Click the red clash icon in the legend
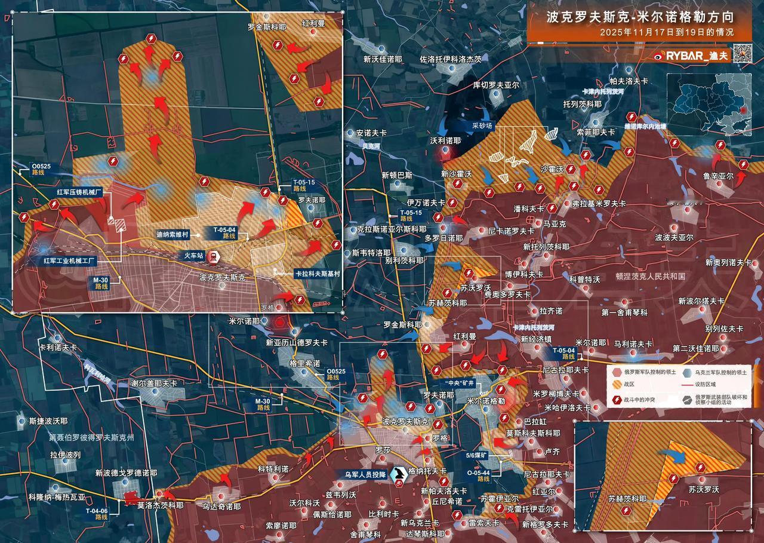764x543 pixels. [616, 400]
